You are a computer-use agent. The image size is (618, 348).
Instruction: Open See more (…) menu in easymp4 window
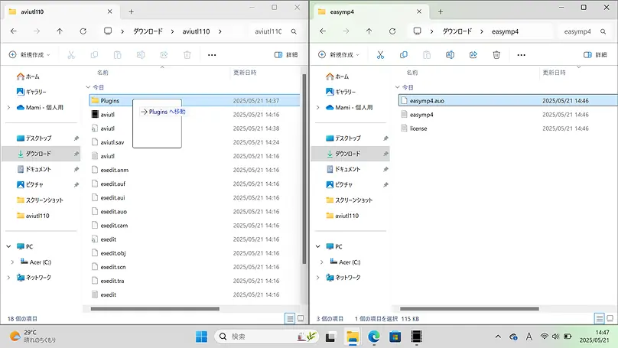tap(522, 55)
